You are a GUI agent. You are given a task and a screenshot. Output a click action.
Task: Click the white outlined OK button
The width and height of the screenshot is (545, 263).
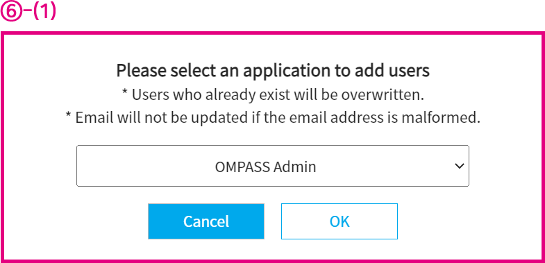pyautogui.click(x=339, y=221)
